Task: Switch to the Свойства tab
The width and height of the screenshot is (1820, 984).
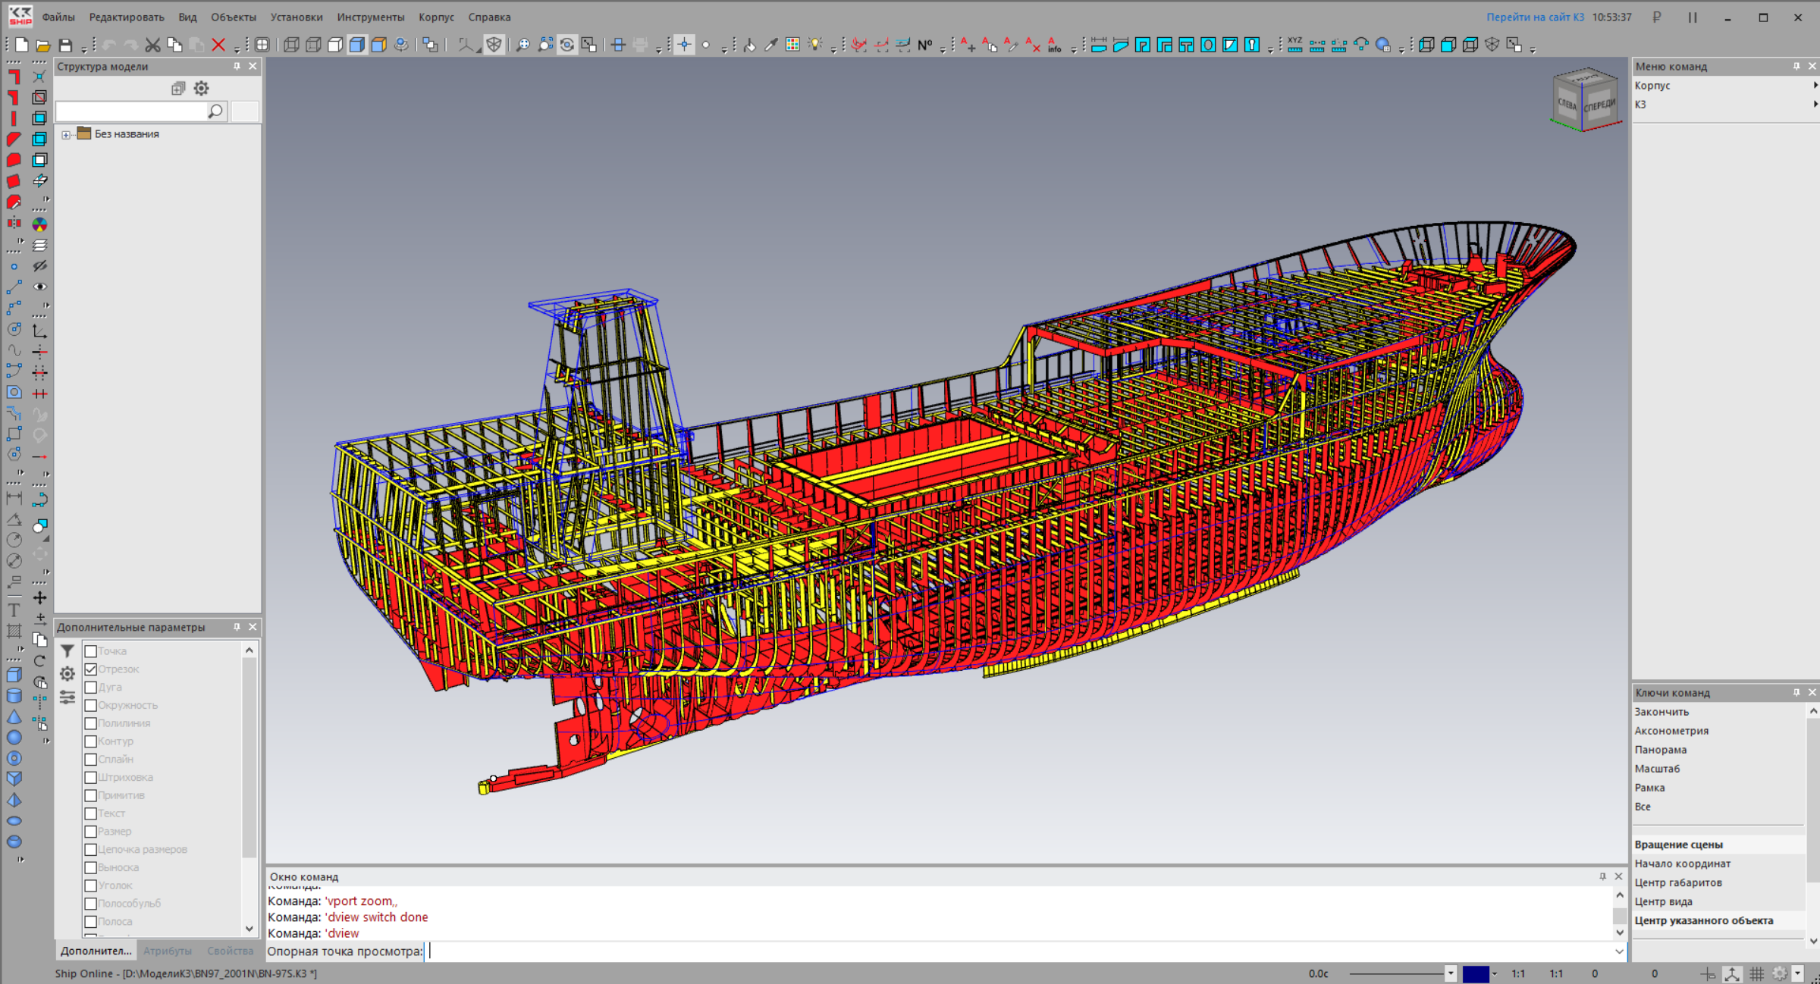Action: point(230,951)
